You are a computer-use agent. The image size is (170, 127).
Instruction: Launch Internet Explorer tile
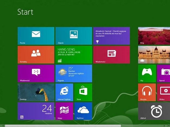click(x=64, y=92)
